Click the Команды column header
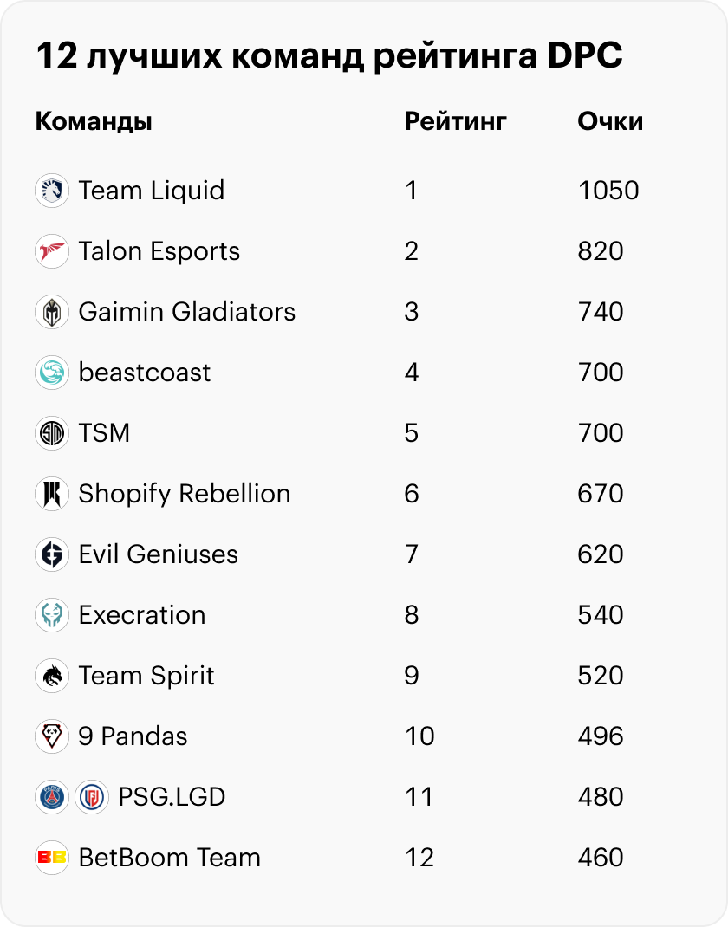The height and width of the screenshot is (927, 728). point(94,121)
